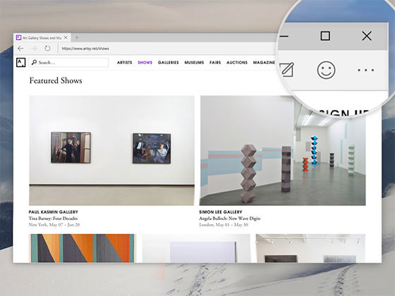Open a new tab with plus button
The image size is (395, 296).
pyautogui.click(x=77, y=37)
